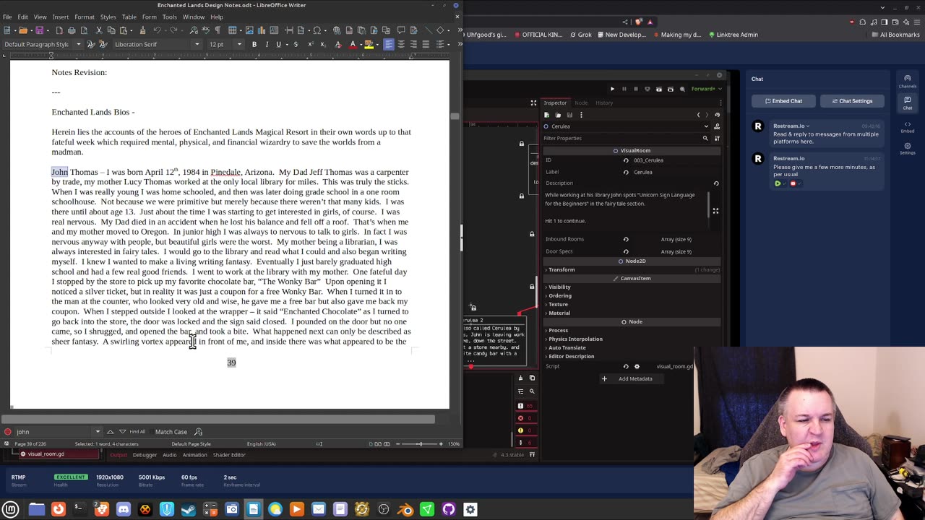
Task: Insert comment icon in Writer toolbar
Action: coord(401,30)
